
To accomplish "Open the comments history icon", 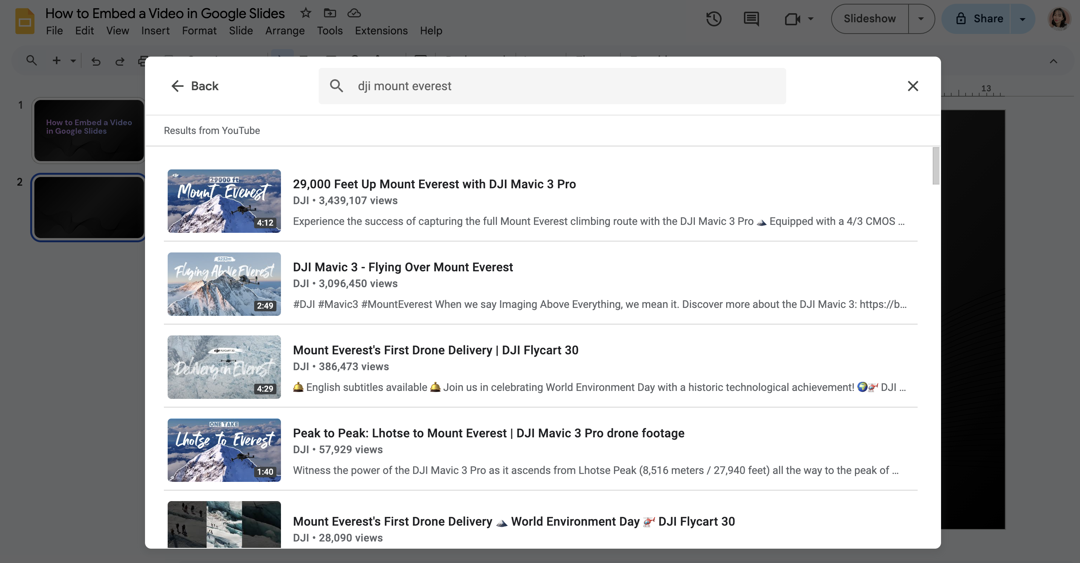I will [x=751, y=19].
